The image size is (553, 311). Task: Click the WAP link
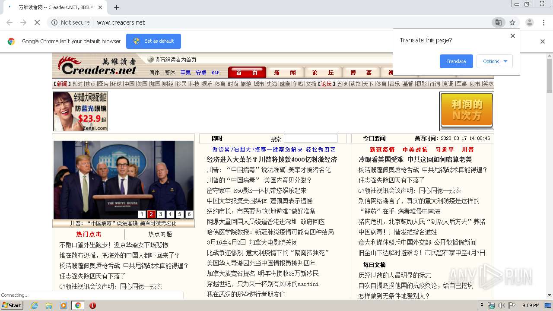coord(215,73)
